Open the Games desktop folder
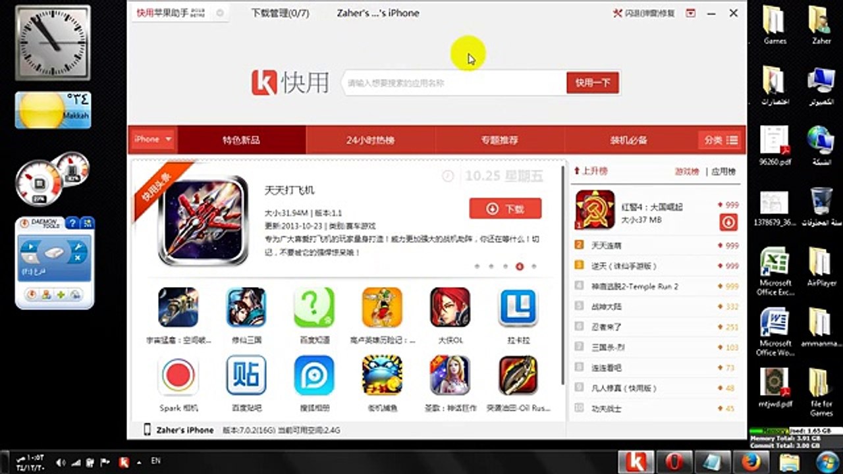Image resolution: width=843 pixels, height=474 pixels. pos(775,25)
